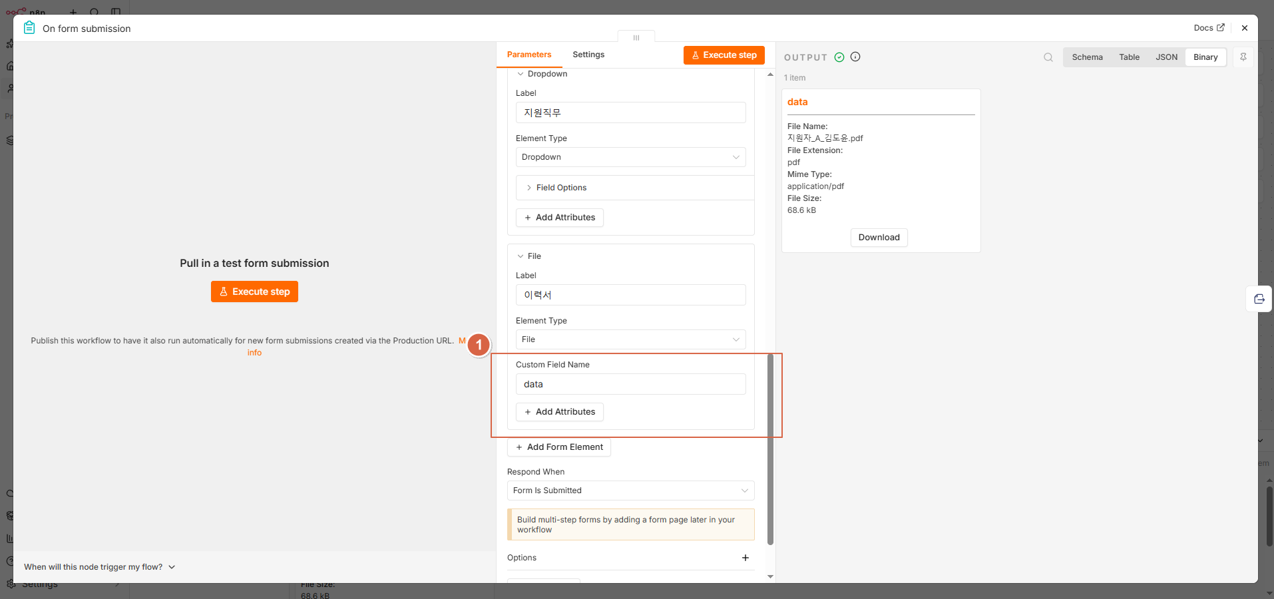Switch to JSON output view
This screenshot has height=599, width=1274.
[1166, 57]
